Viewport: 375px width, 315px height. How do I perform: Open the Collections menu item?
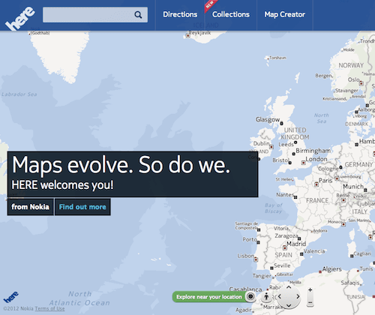(231, 14)
